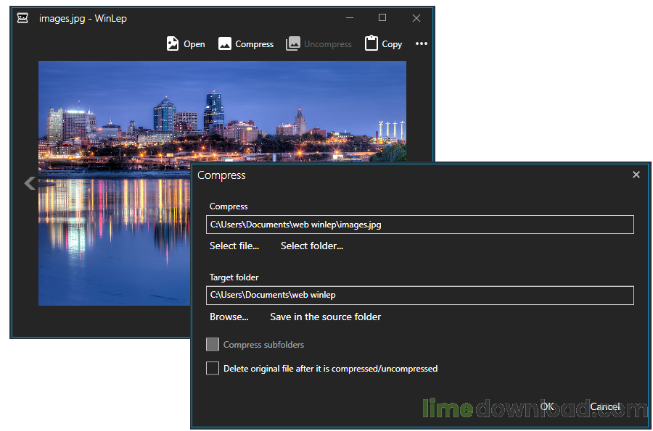Viewport: 653px width, 431px height.
Task: Maximize the WinLep window
Action: 382,18
